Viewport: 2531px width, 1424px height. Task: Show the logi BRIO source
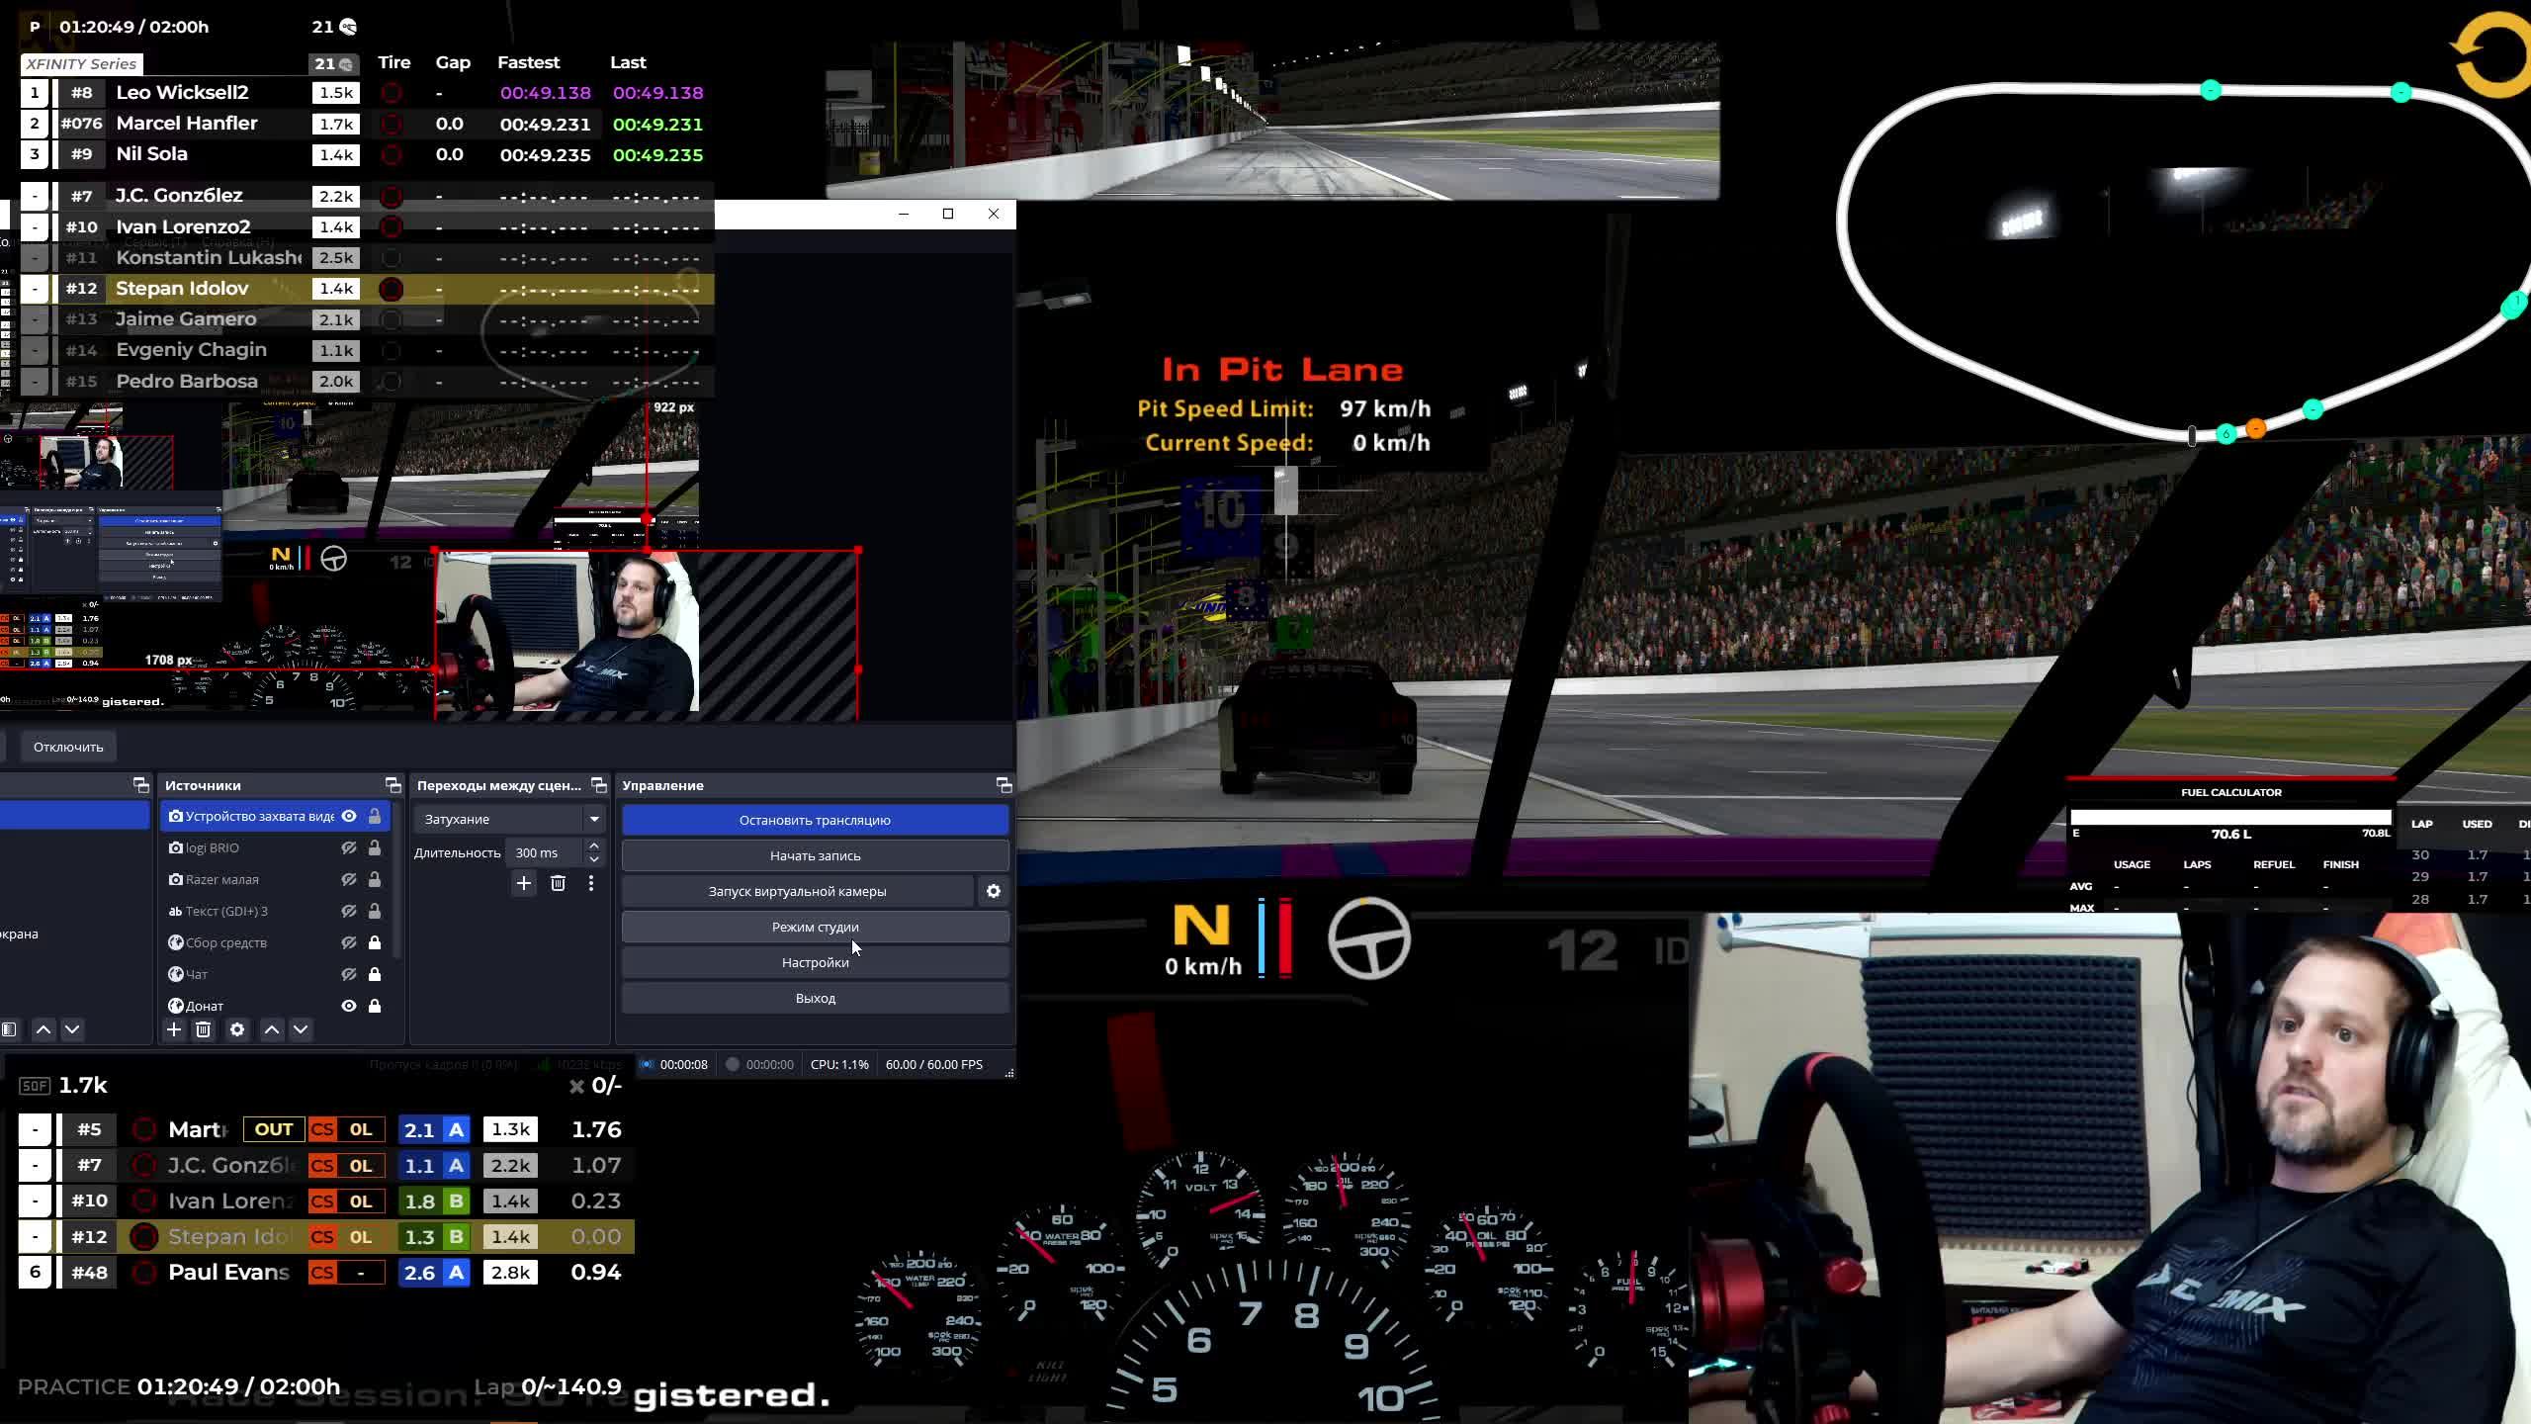pyautogui.click(x=349, y=847)
